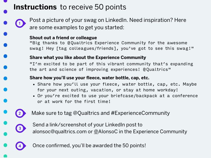The height and width of the screenshot is (158, 211).
Task: Select the step 3 numbered marker icon
Action: (21, 128)
